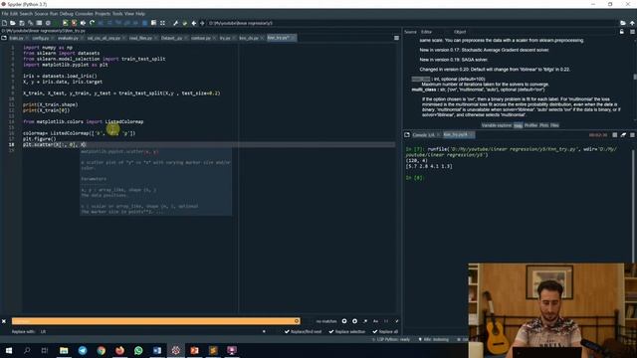This screenshot has height=358, width=637.
Task: Clear console eraser icon
Action: click(623, 135)
